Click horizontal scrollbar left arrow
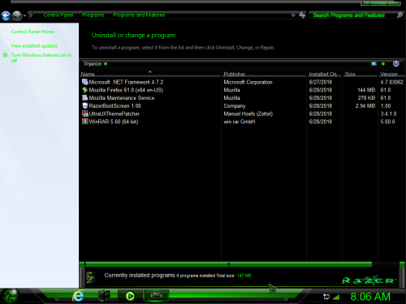 pos(82,264)
